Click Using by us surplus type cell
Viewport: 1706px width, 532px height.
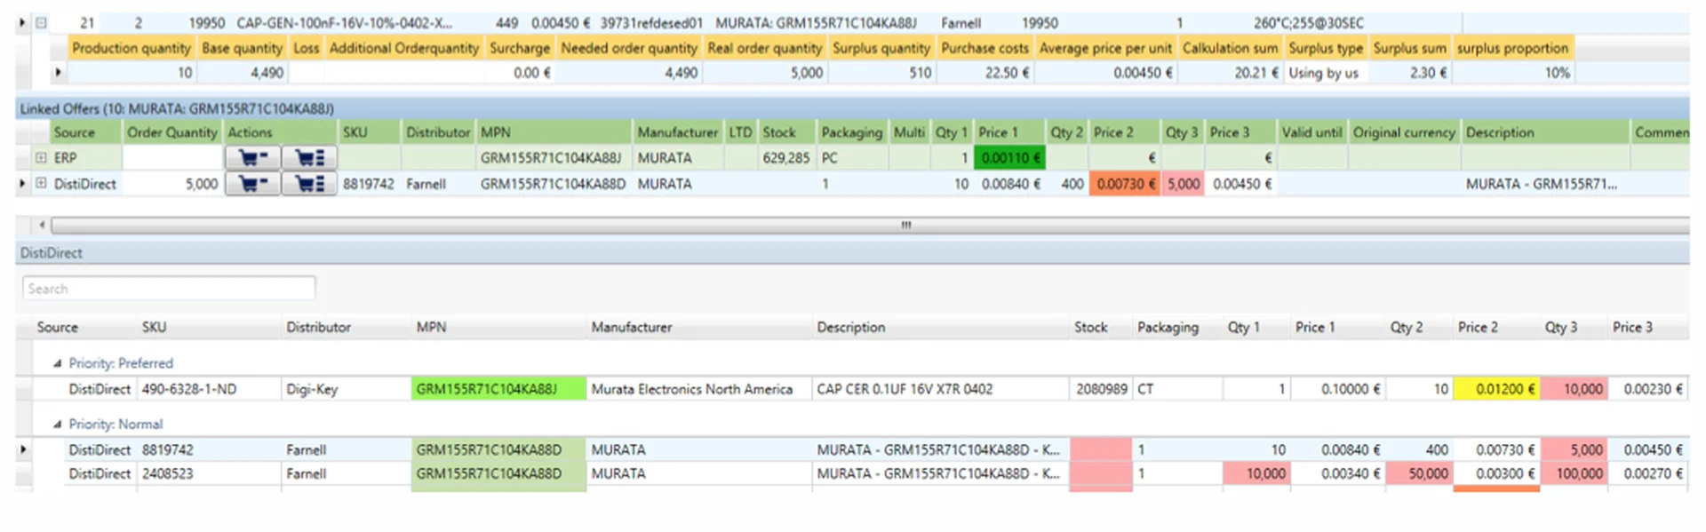pyautogui.click(x=1323, y=73)
